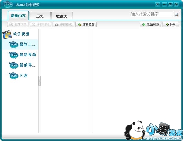Click the 收藏视频 toolbar button
This screenshot has height=141, width=183.
(x=18, y=24)
